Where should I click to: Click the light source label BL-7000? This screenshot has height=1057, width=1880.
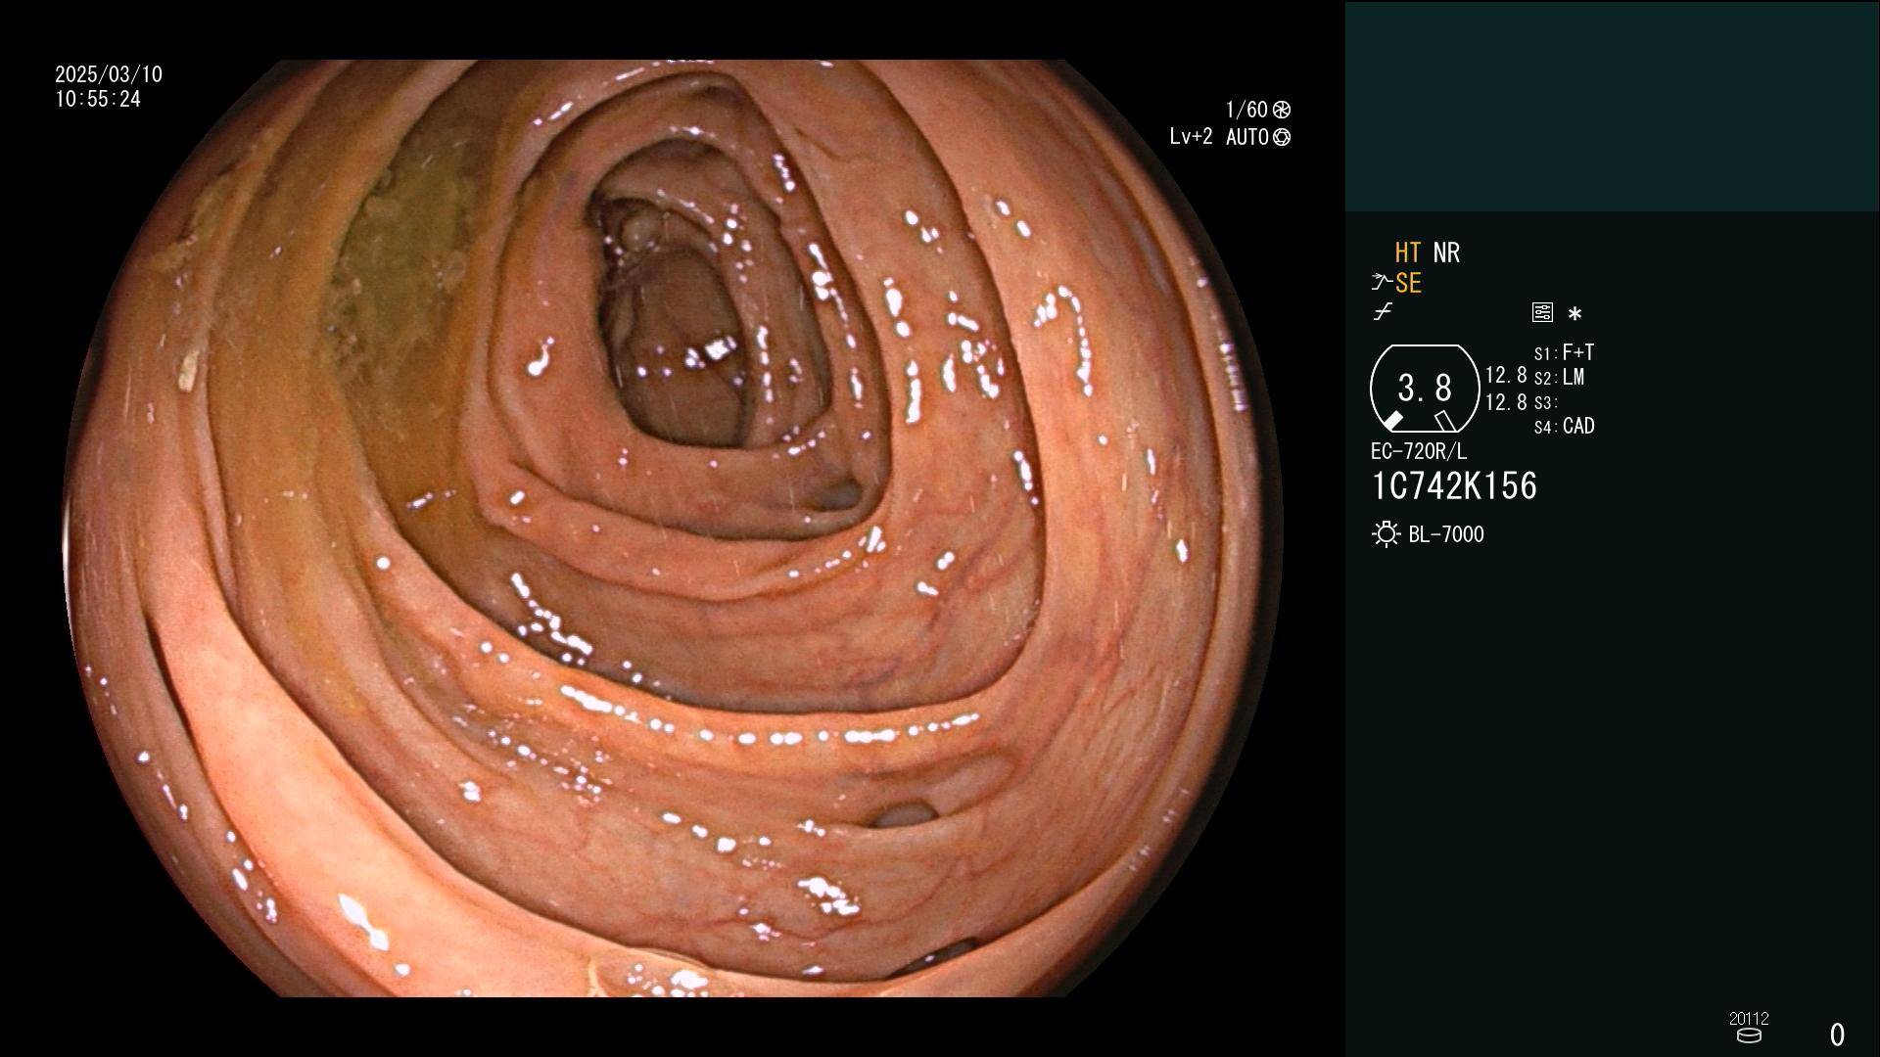(x=1446, y=534)
